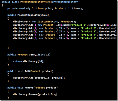Click dictionary.Add(3 at the line start
The image size is (118, 101).
[x=25, y=31]
